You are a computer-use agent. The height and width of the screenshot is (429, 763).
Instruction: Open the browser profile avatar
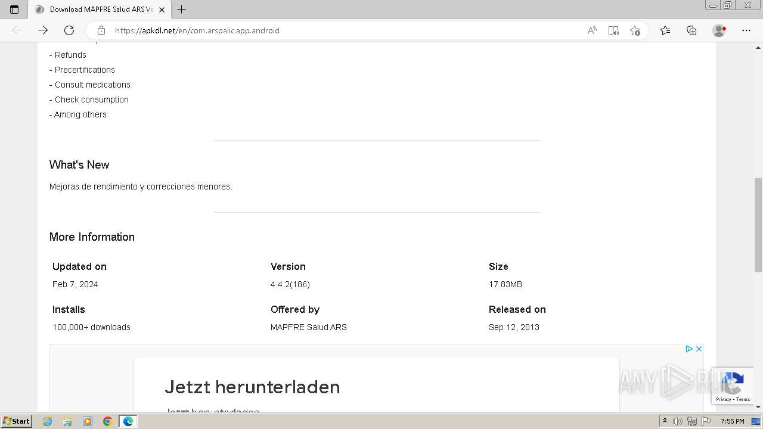point(719,30)
